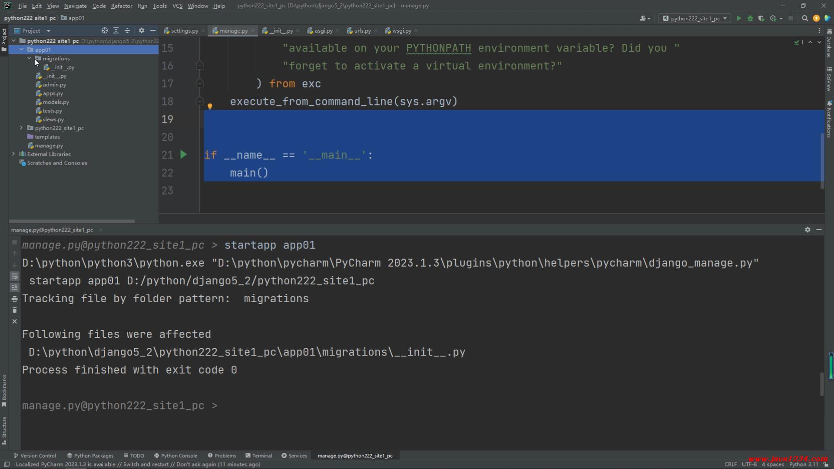Click the Print console icon

click(x=14, y=299)
